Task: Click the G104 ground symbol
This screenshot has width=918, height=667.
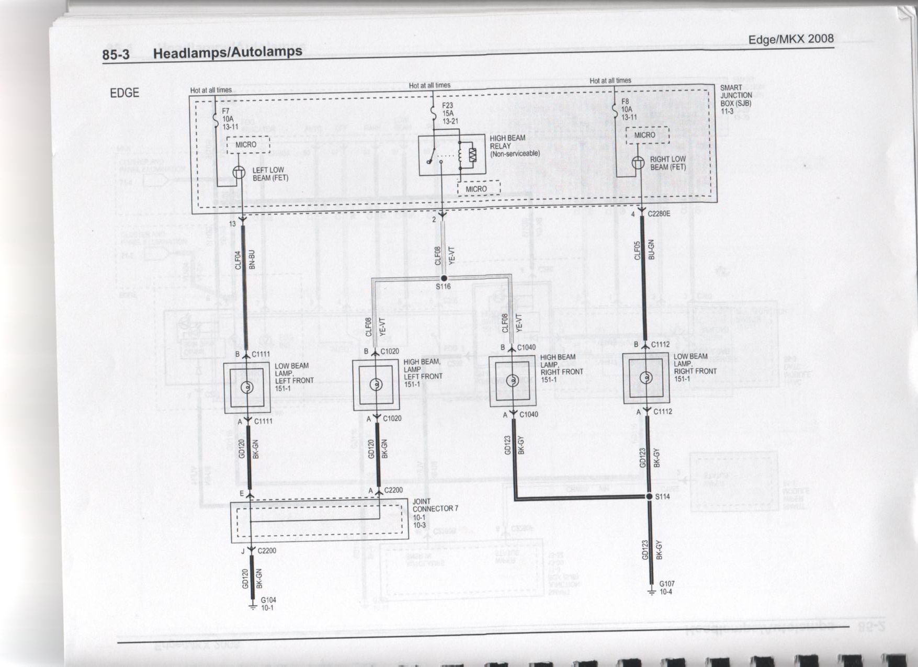Action: coord(253,606)
